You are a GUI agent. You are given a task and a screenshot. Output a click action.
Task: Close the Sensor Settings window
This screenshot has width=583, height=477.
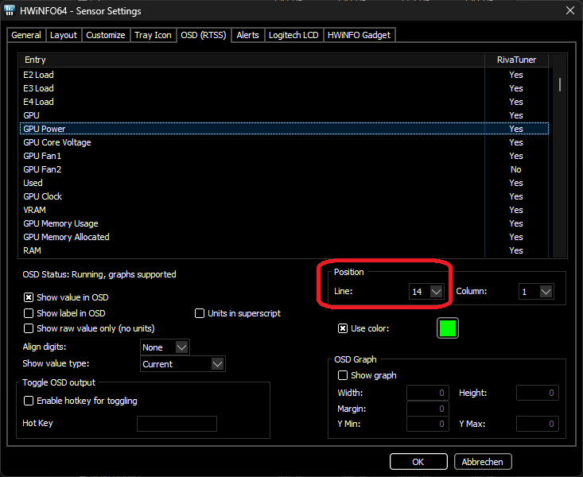[x=570, y=10]
